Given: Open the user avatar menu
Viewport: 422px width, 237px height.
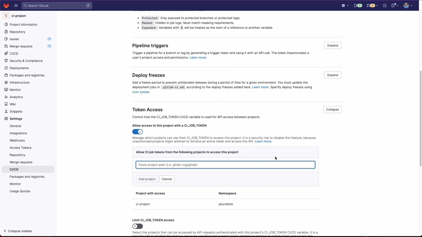Looking at the screenshot, I should pyautogui.click(x=406, y=5).
